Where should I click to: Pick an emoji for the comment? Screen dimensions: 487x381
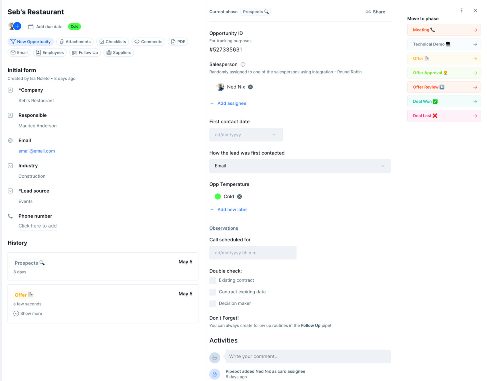tap(215, 357)
